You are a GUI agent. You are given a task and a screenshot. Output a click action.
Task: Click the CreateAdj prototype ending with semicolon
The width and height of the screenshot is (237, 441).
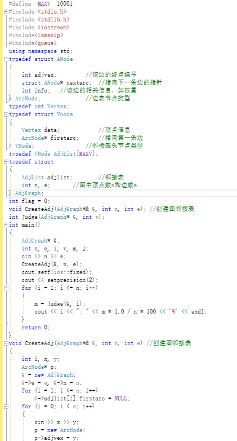78,209
